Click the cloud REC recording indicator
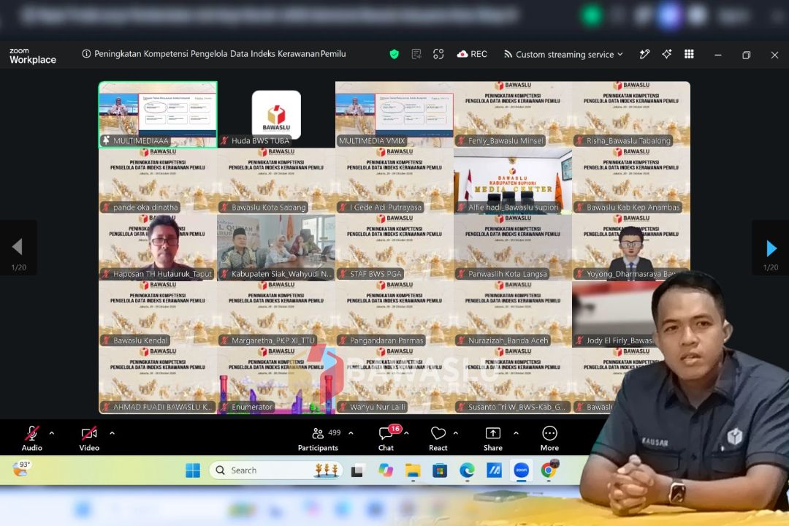Viewport: 789px width, 526px height. [x=472, y=54]
